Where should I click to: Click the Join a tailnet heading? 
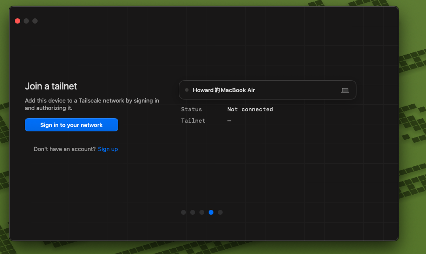[51, 86]
